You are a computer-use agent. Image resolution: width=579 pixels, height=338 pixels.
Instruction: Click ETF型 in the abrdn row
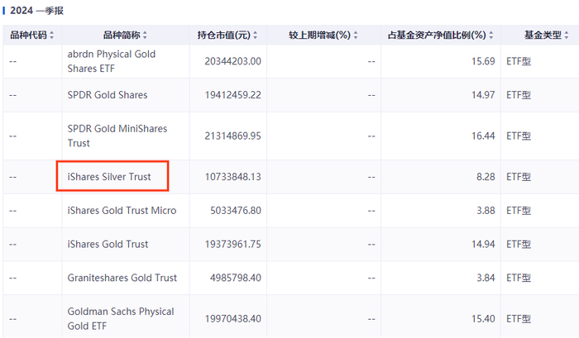coord(519,61)
